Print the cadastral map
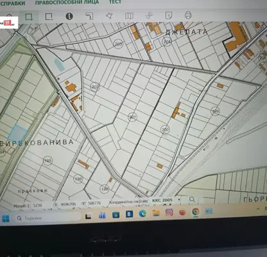The width and height of the screenshot is (267, 257). point(188,15)
